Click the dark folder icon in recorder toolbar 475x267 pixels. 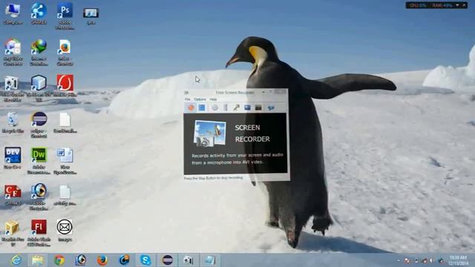pos(258,108)
